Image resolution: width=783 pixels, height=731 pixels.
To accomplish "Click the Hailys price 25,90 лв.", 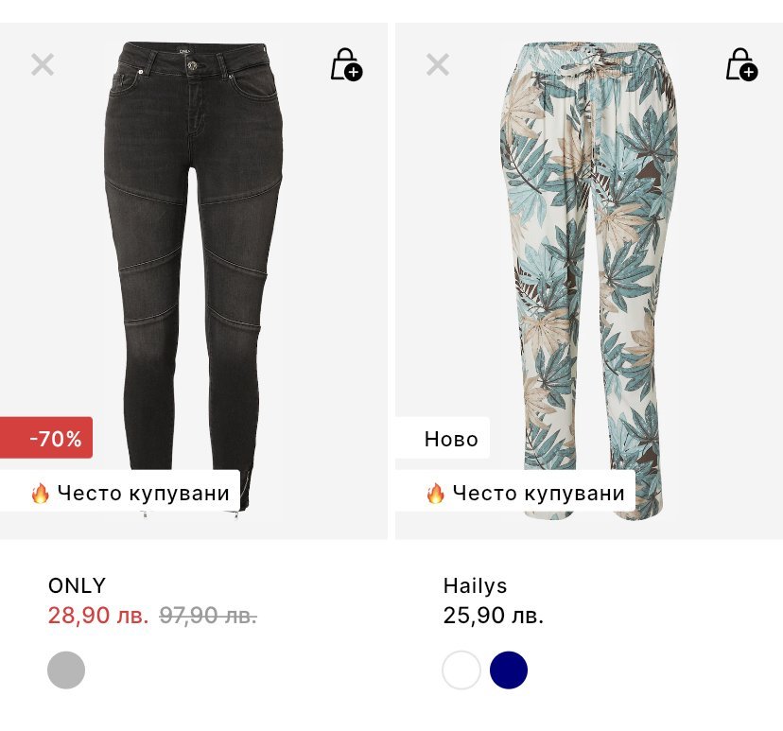I will (x=494, y=617).
